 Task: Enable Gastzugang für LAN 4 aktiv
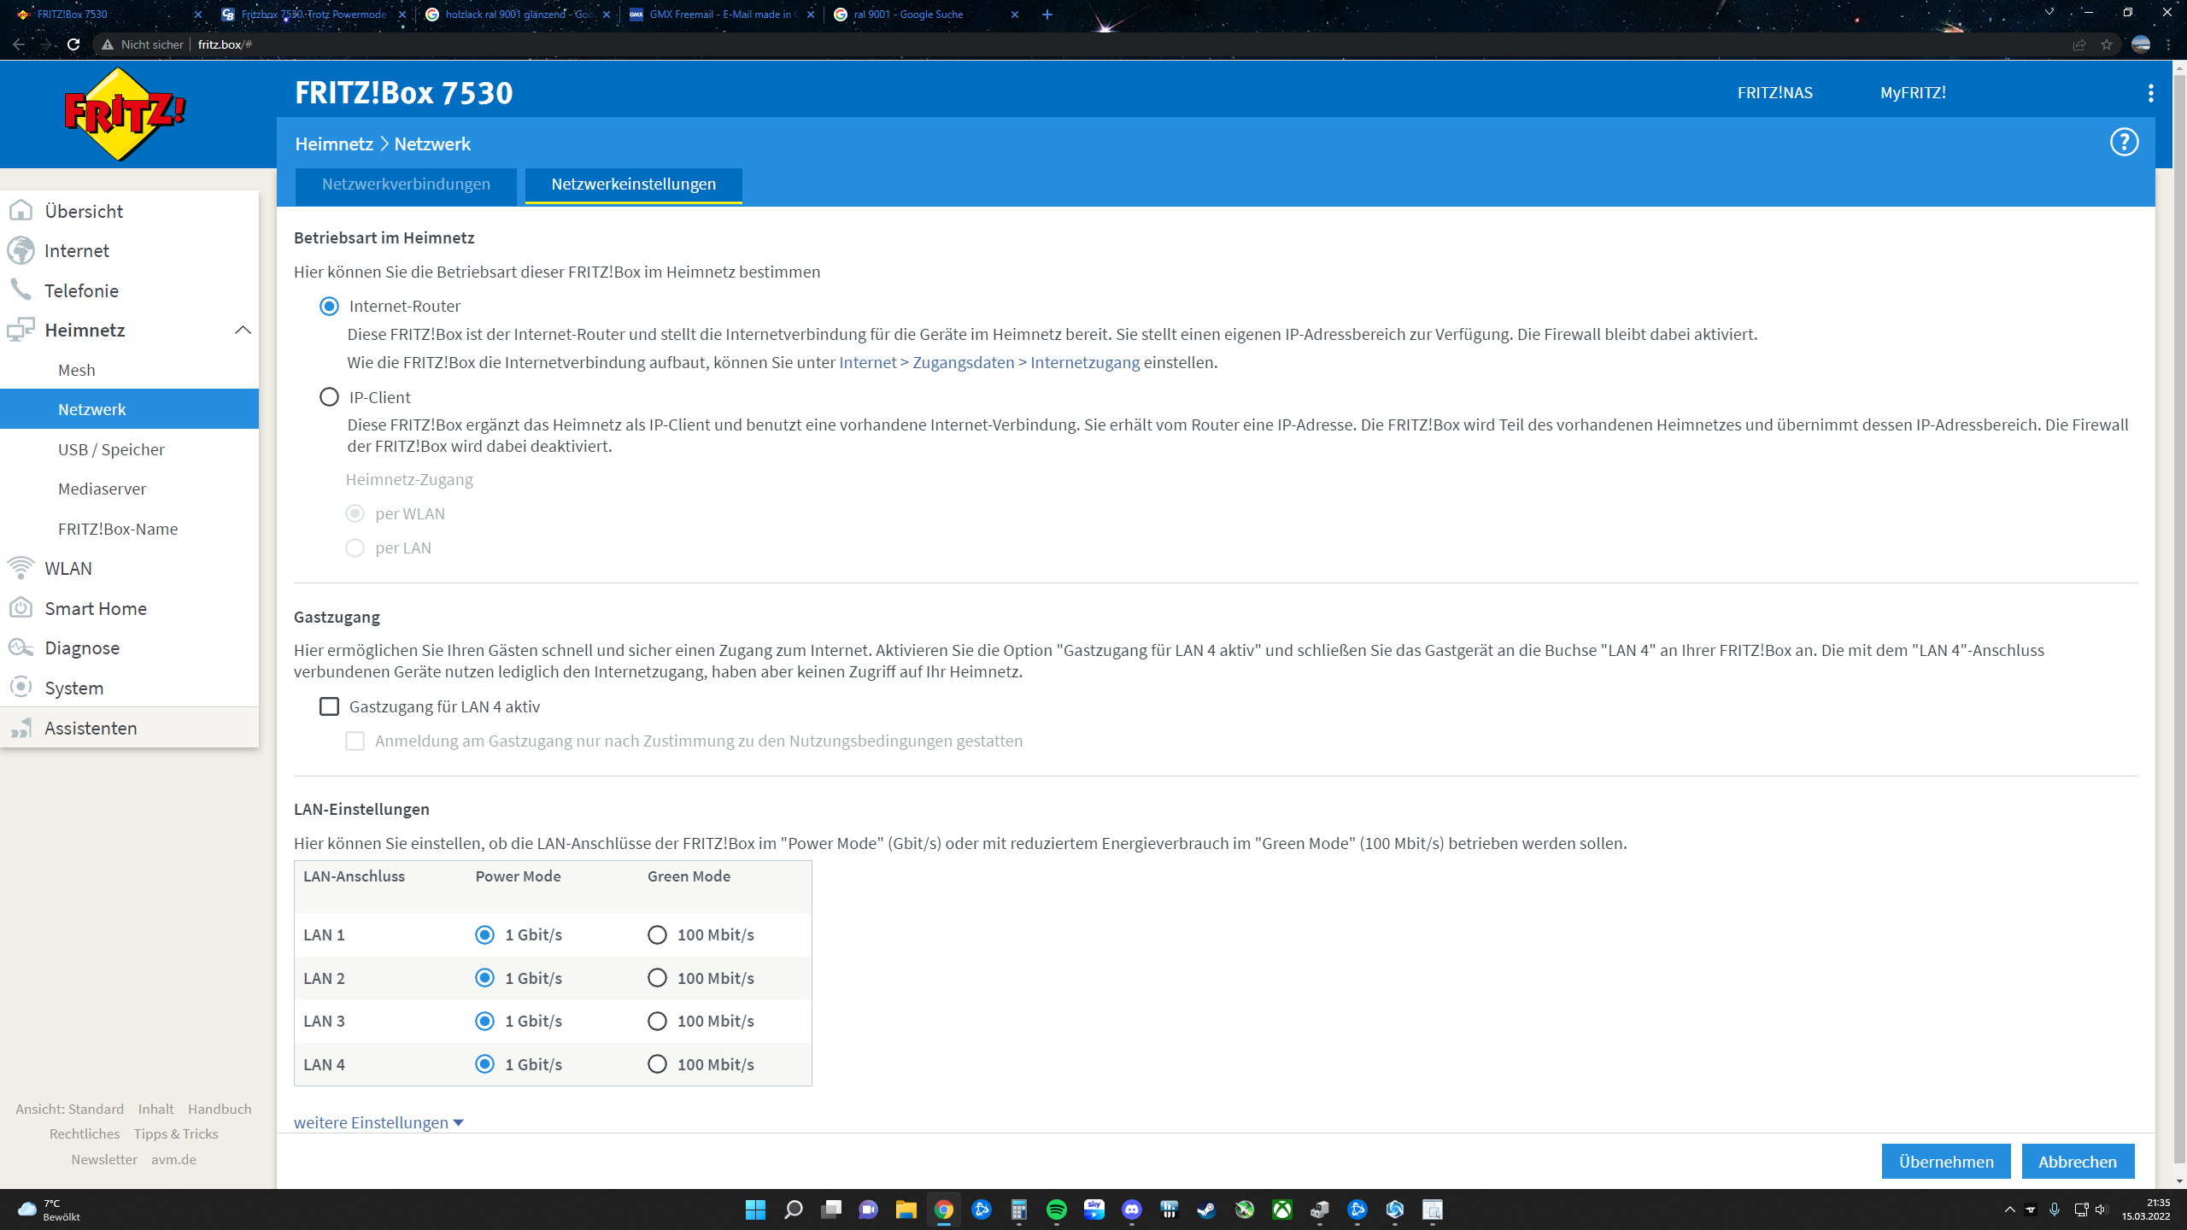pos(329,706)
